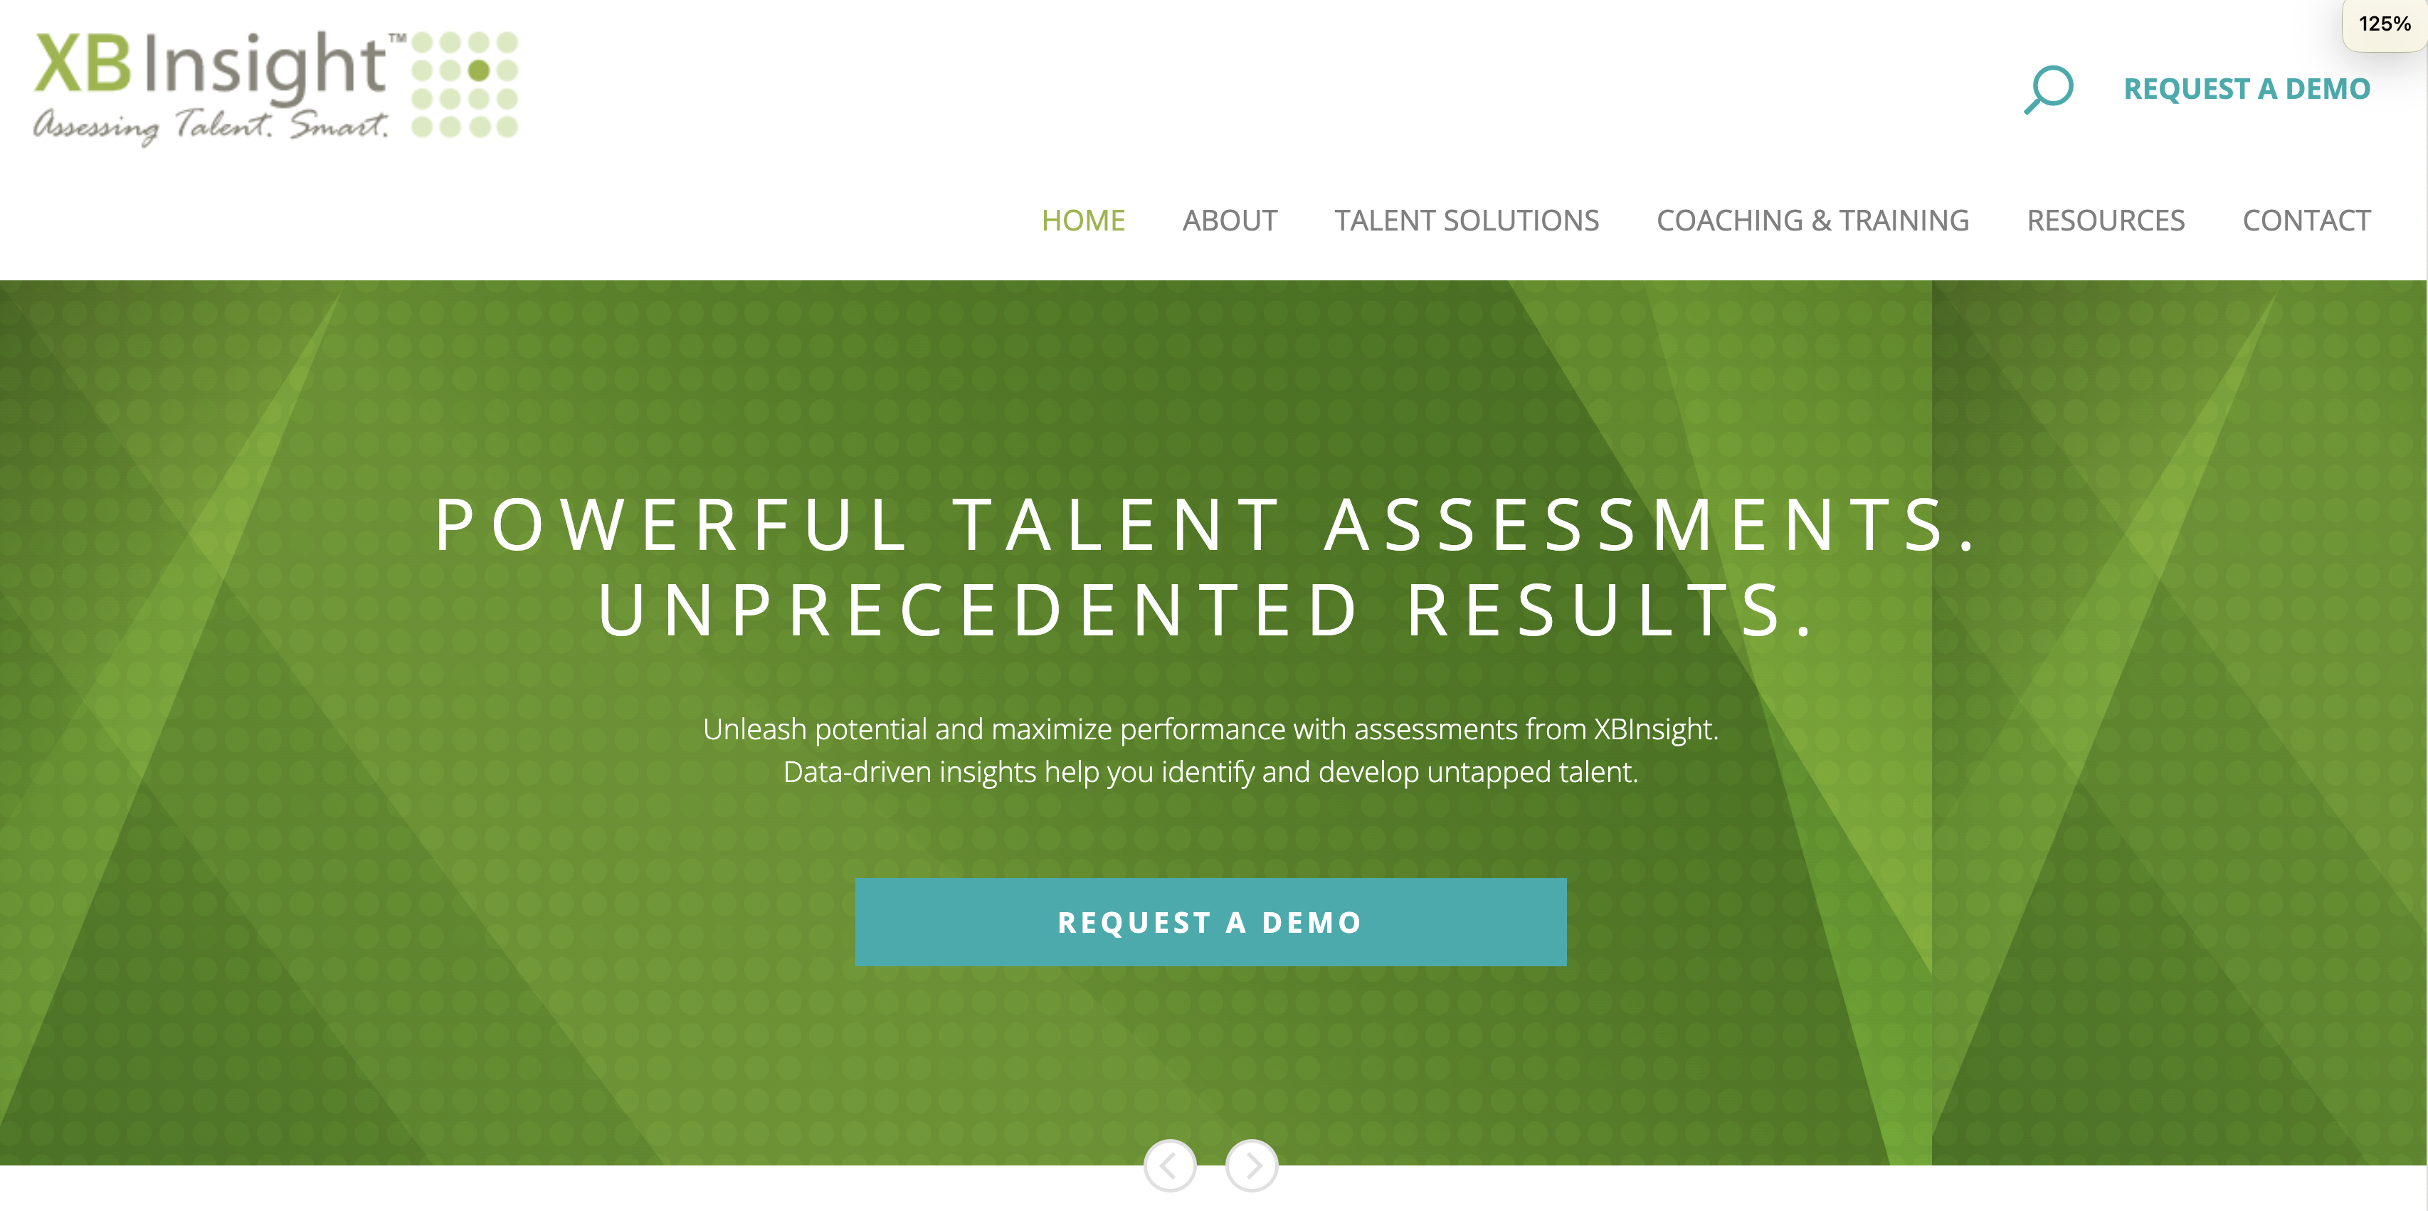Click the teal REQUEST A DEMO button

pyautogui.click(x=1214, y=921)
